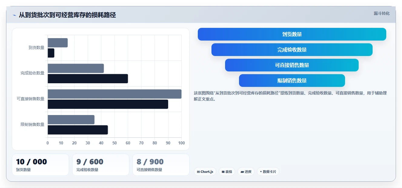This screenshot has height=188, width=402.
Task: Select the 到货数量 funnel stage bar
Action: pos(292,34)
